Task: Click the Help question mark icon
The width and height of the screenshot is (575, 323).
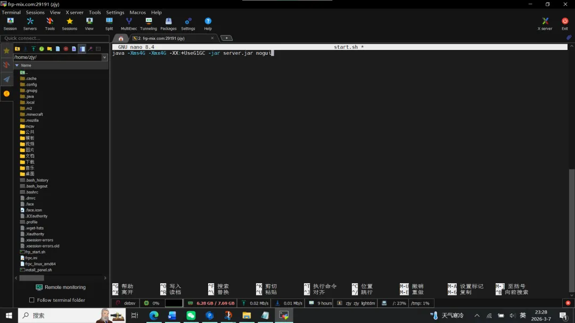Action: pyautogui.click(x=208, y=24)
